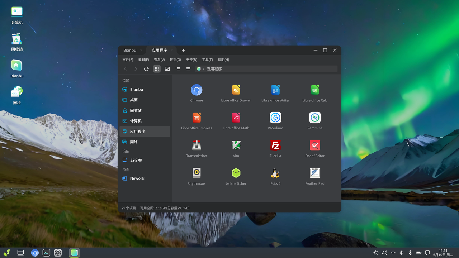Open the volume control in system tray

pos(384,253)
